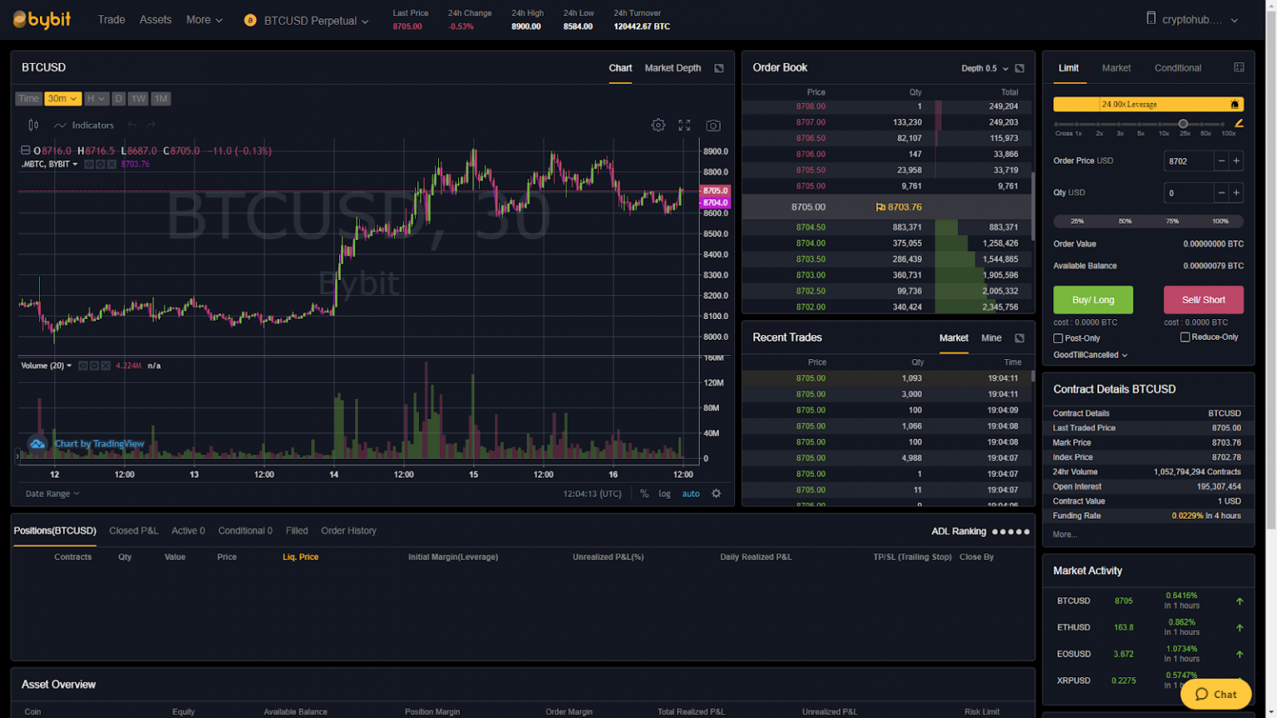Click the TradingView cloud logo
The image size is (1277, 718).
pyautogui.click(x=37, y=444)
